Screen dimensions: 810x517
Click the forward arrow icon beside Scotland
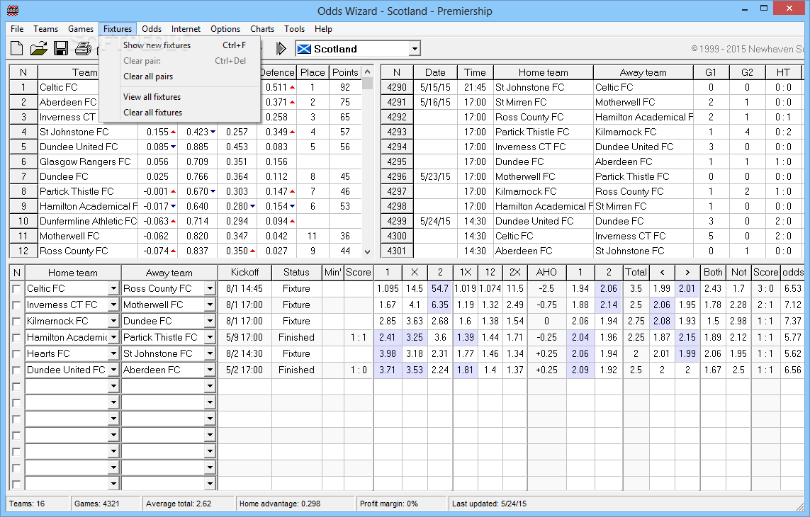coord(281,49)
